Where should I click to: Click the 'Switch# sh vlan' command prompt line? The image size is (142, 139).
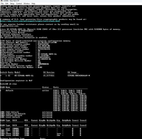(9, 84)
